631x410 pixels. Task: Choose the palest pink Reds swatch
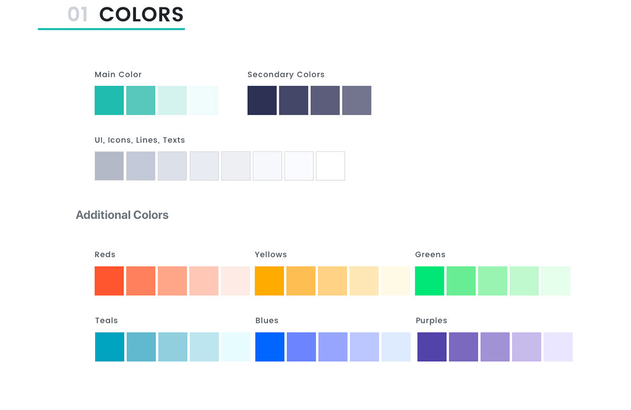(x=236, y=281)
